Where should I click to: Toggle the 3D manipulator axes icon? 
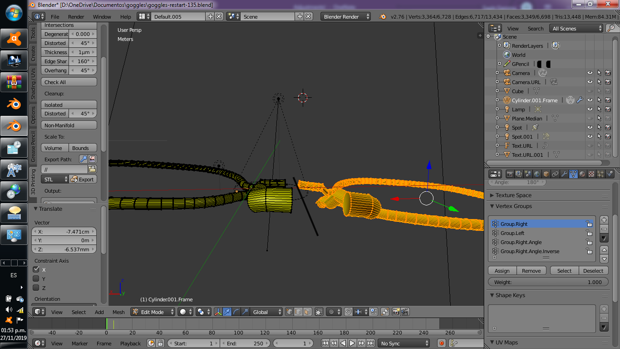click(x=218, y=312)
